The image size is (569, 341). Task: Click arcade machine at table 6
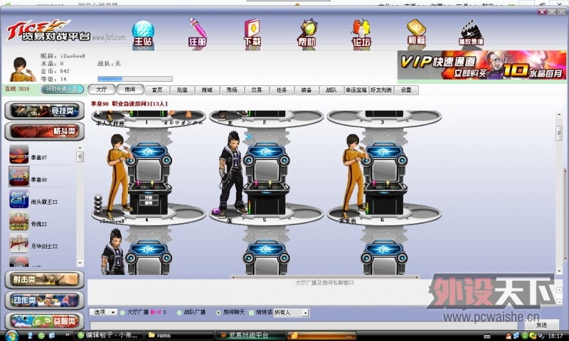(384, 179)
